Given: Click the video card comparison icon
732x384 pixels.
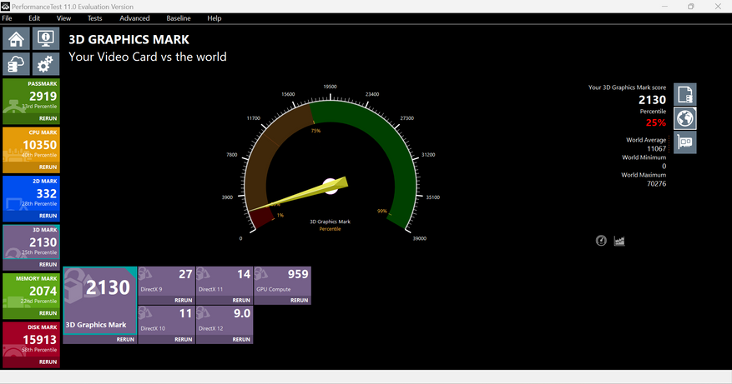Looking at the screenshot, I should pos(685,142).
